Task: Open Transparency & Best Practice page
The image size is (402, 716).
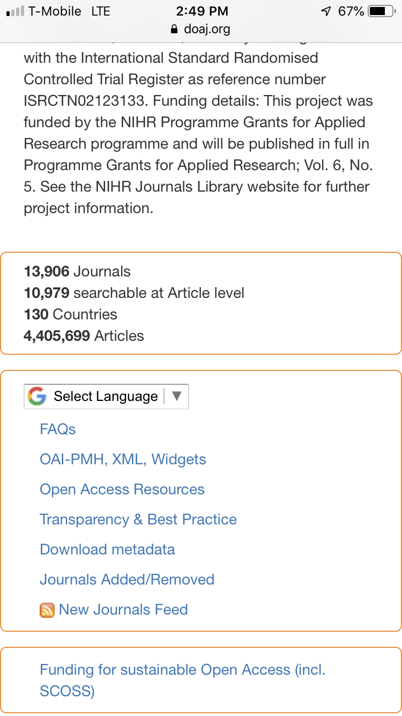Action: pyautogui.click(x=138, y=520)
